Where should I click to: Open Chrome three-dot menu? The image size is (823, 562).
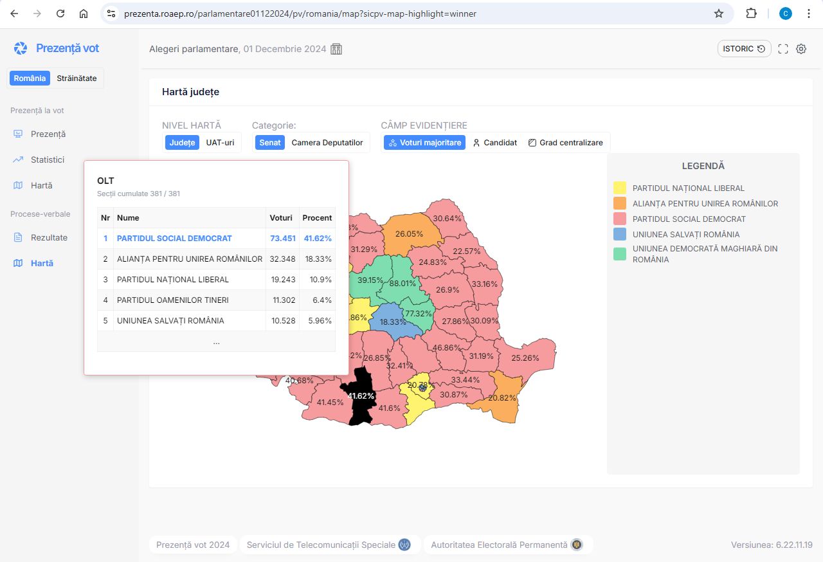[809, 14]
